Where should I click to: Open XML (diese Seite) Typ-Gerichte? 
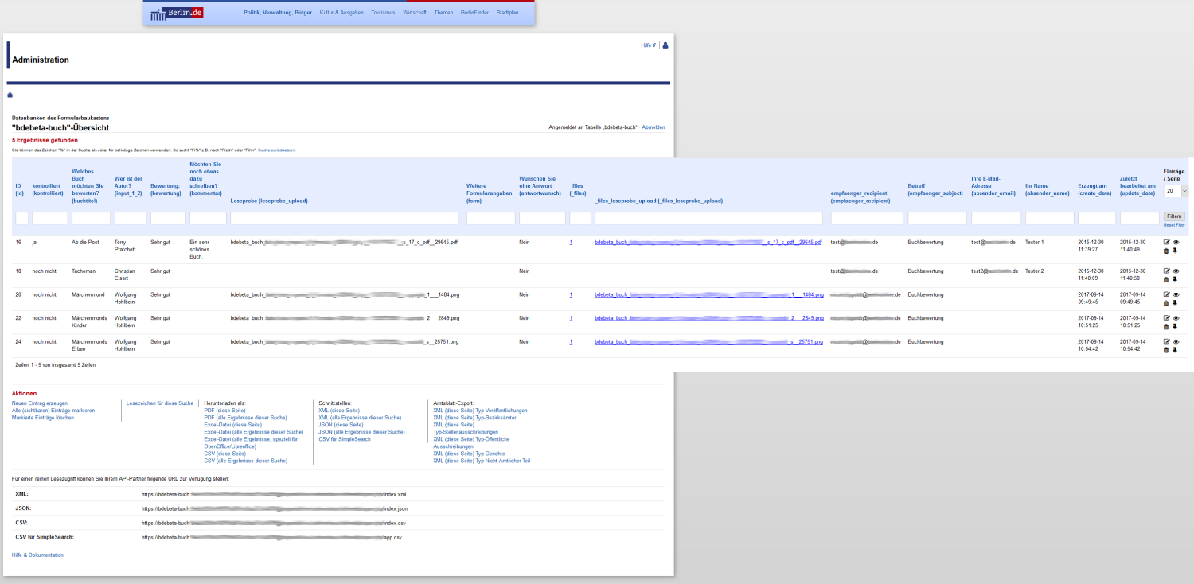[468, 454]
